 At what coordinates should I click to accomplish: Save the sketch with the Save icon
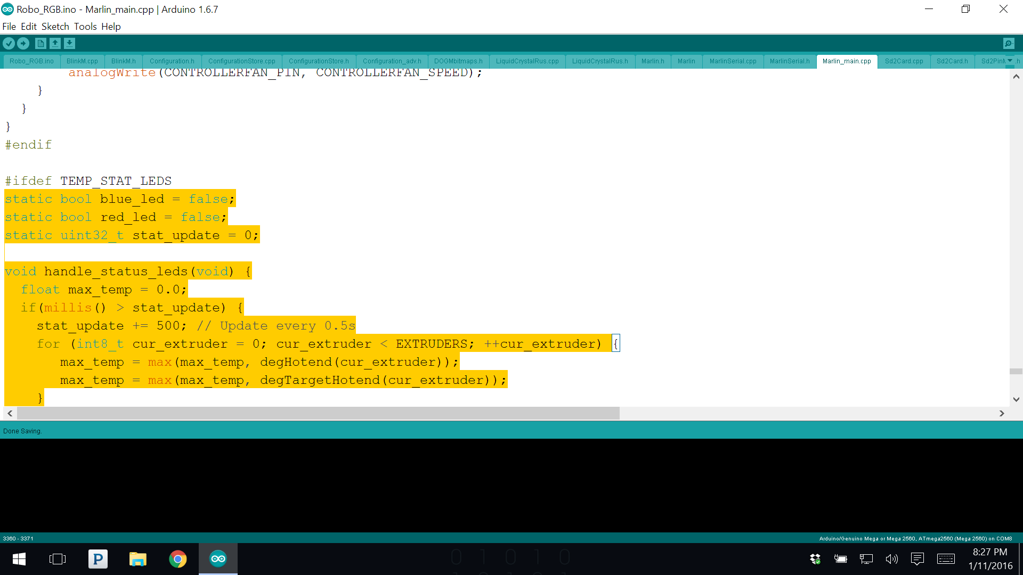[69, 44]
